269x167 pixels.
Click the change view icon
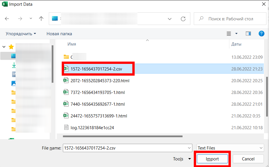[229, 34]
